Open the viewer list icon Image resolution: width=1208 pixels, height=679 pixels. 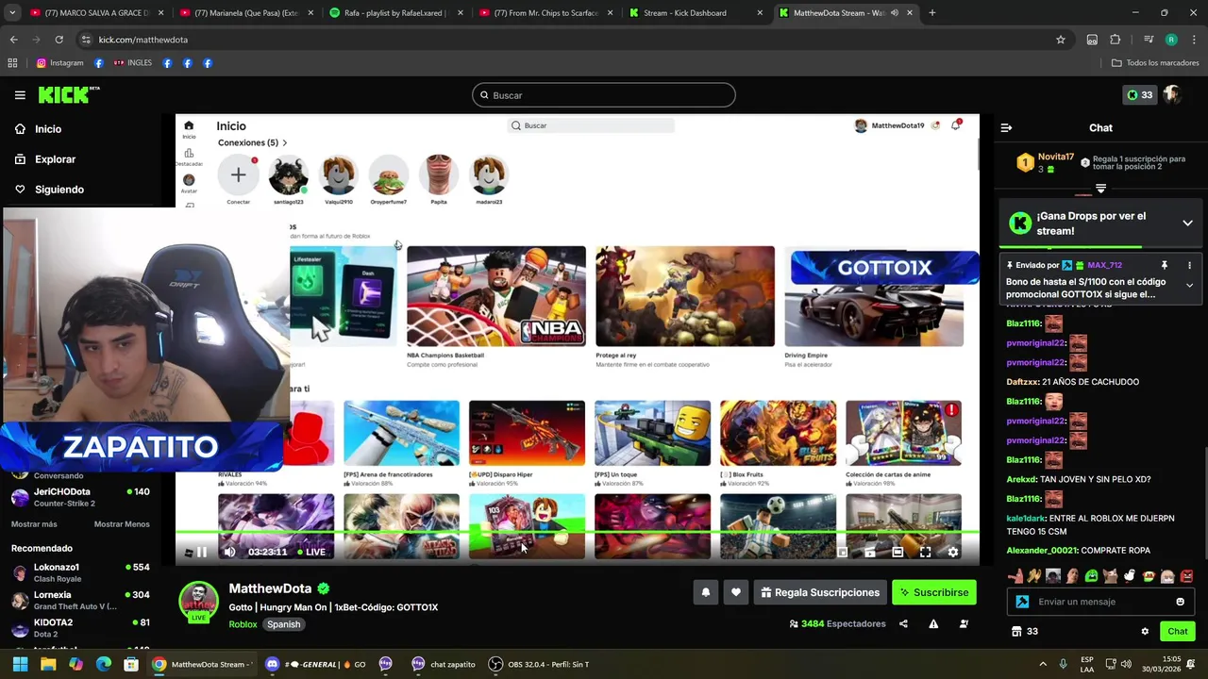coord(964,623)
